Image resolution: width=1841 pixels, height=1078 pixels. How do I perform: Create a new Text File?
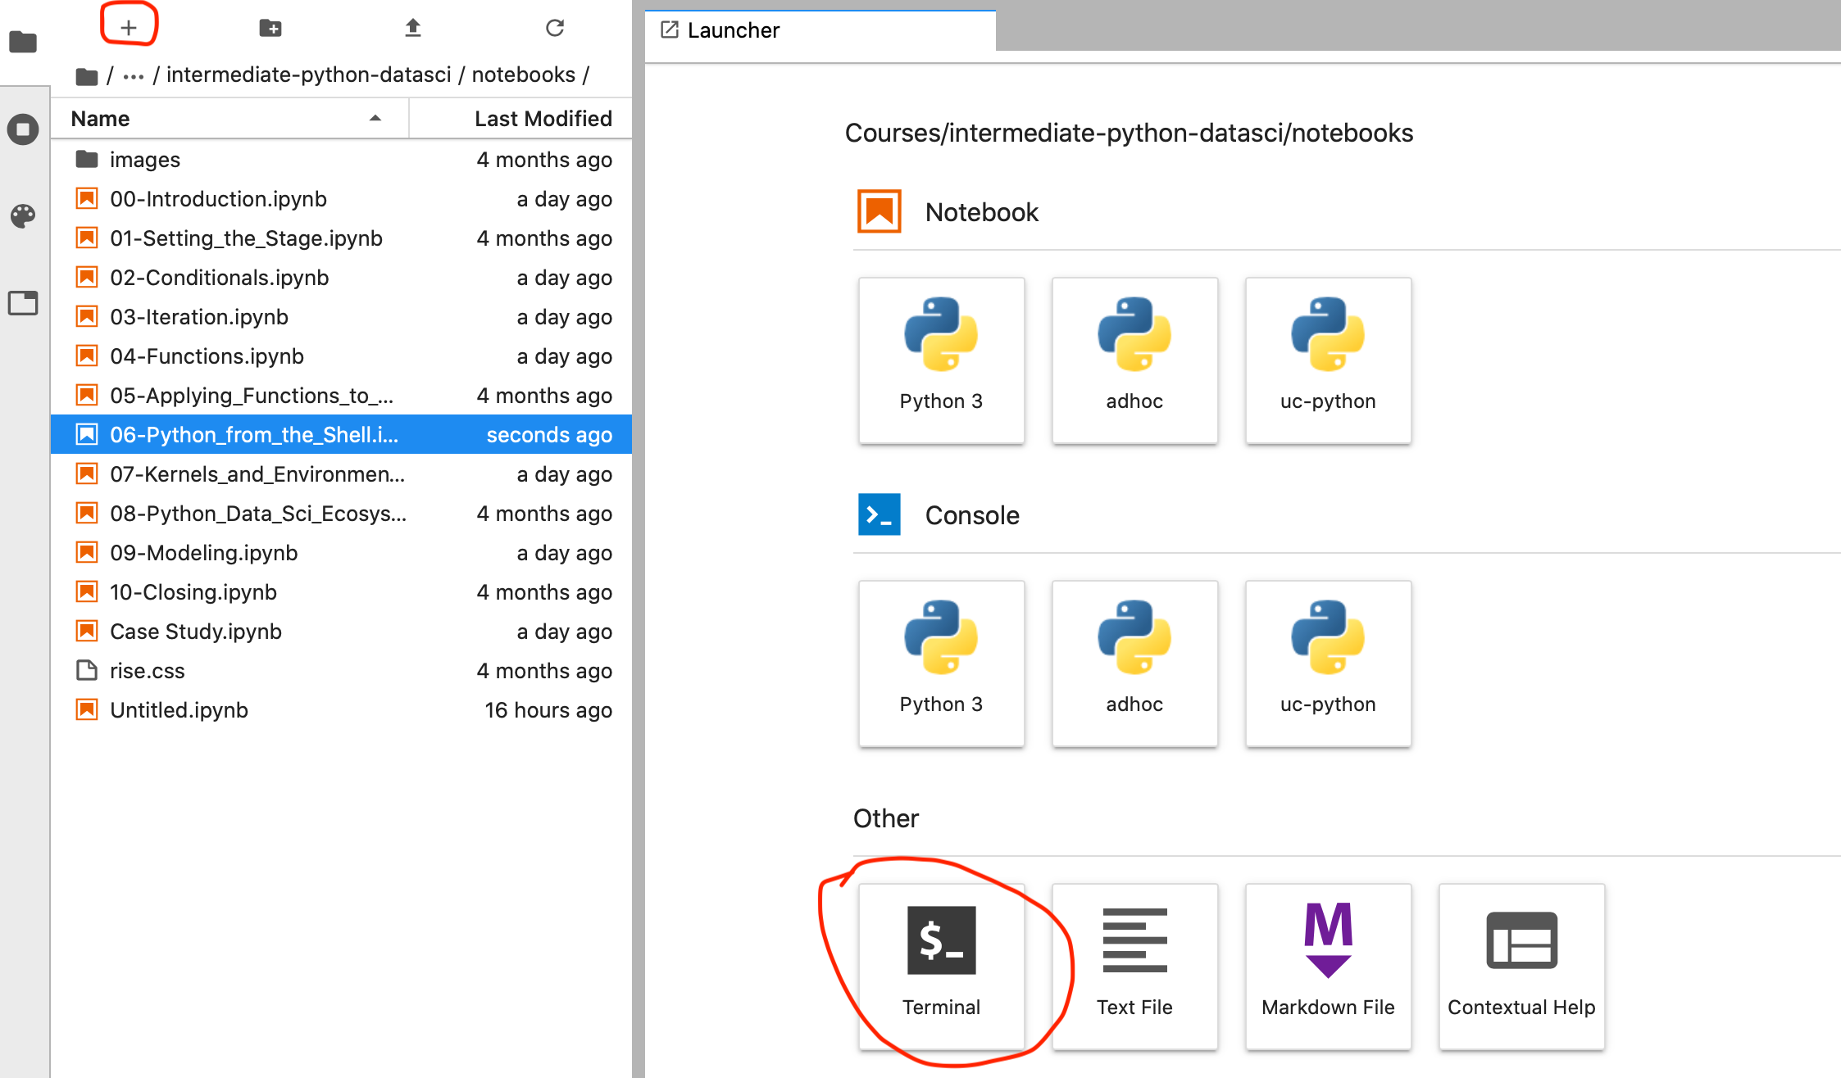tap(1134, 967)
